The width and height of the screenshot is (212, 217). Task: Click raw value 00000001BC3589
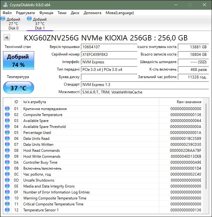(186, 139)
